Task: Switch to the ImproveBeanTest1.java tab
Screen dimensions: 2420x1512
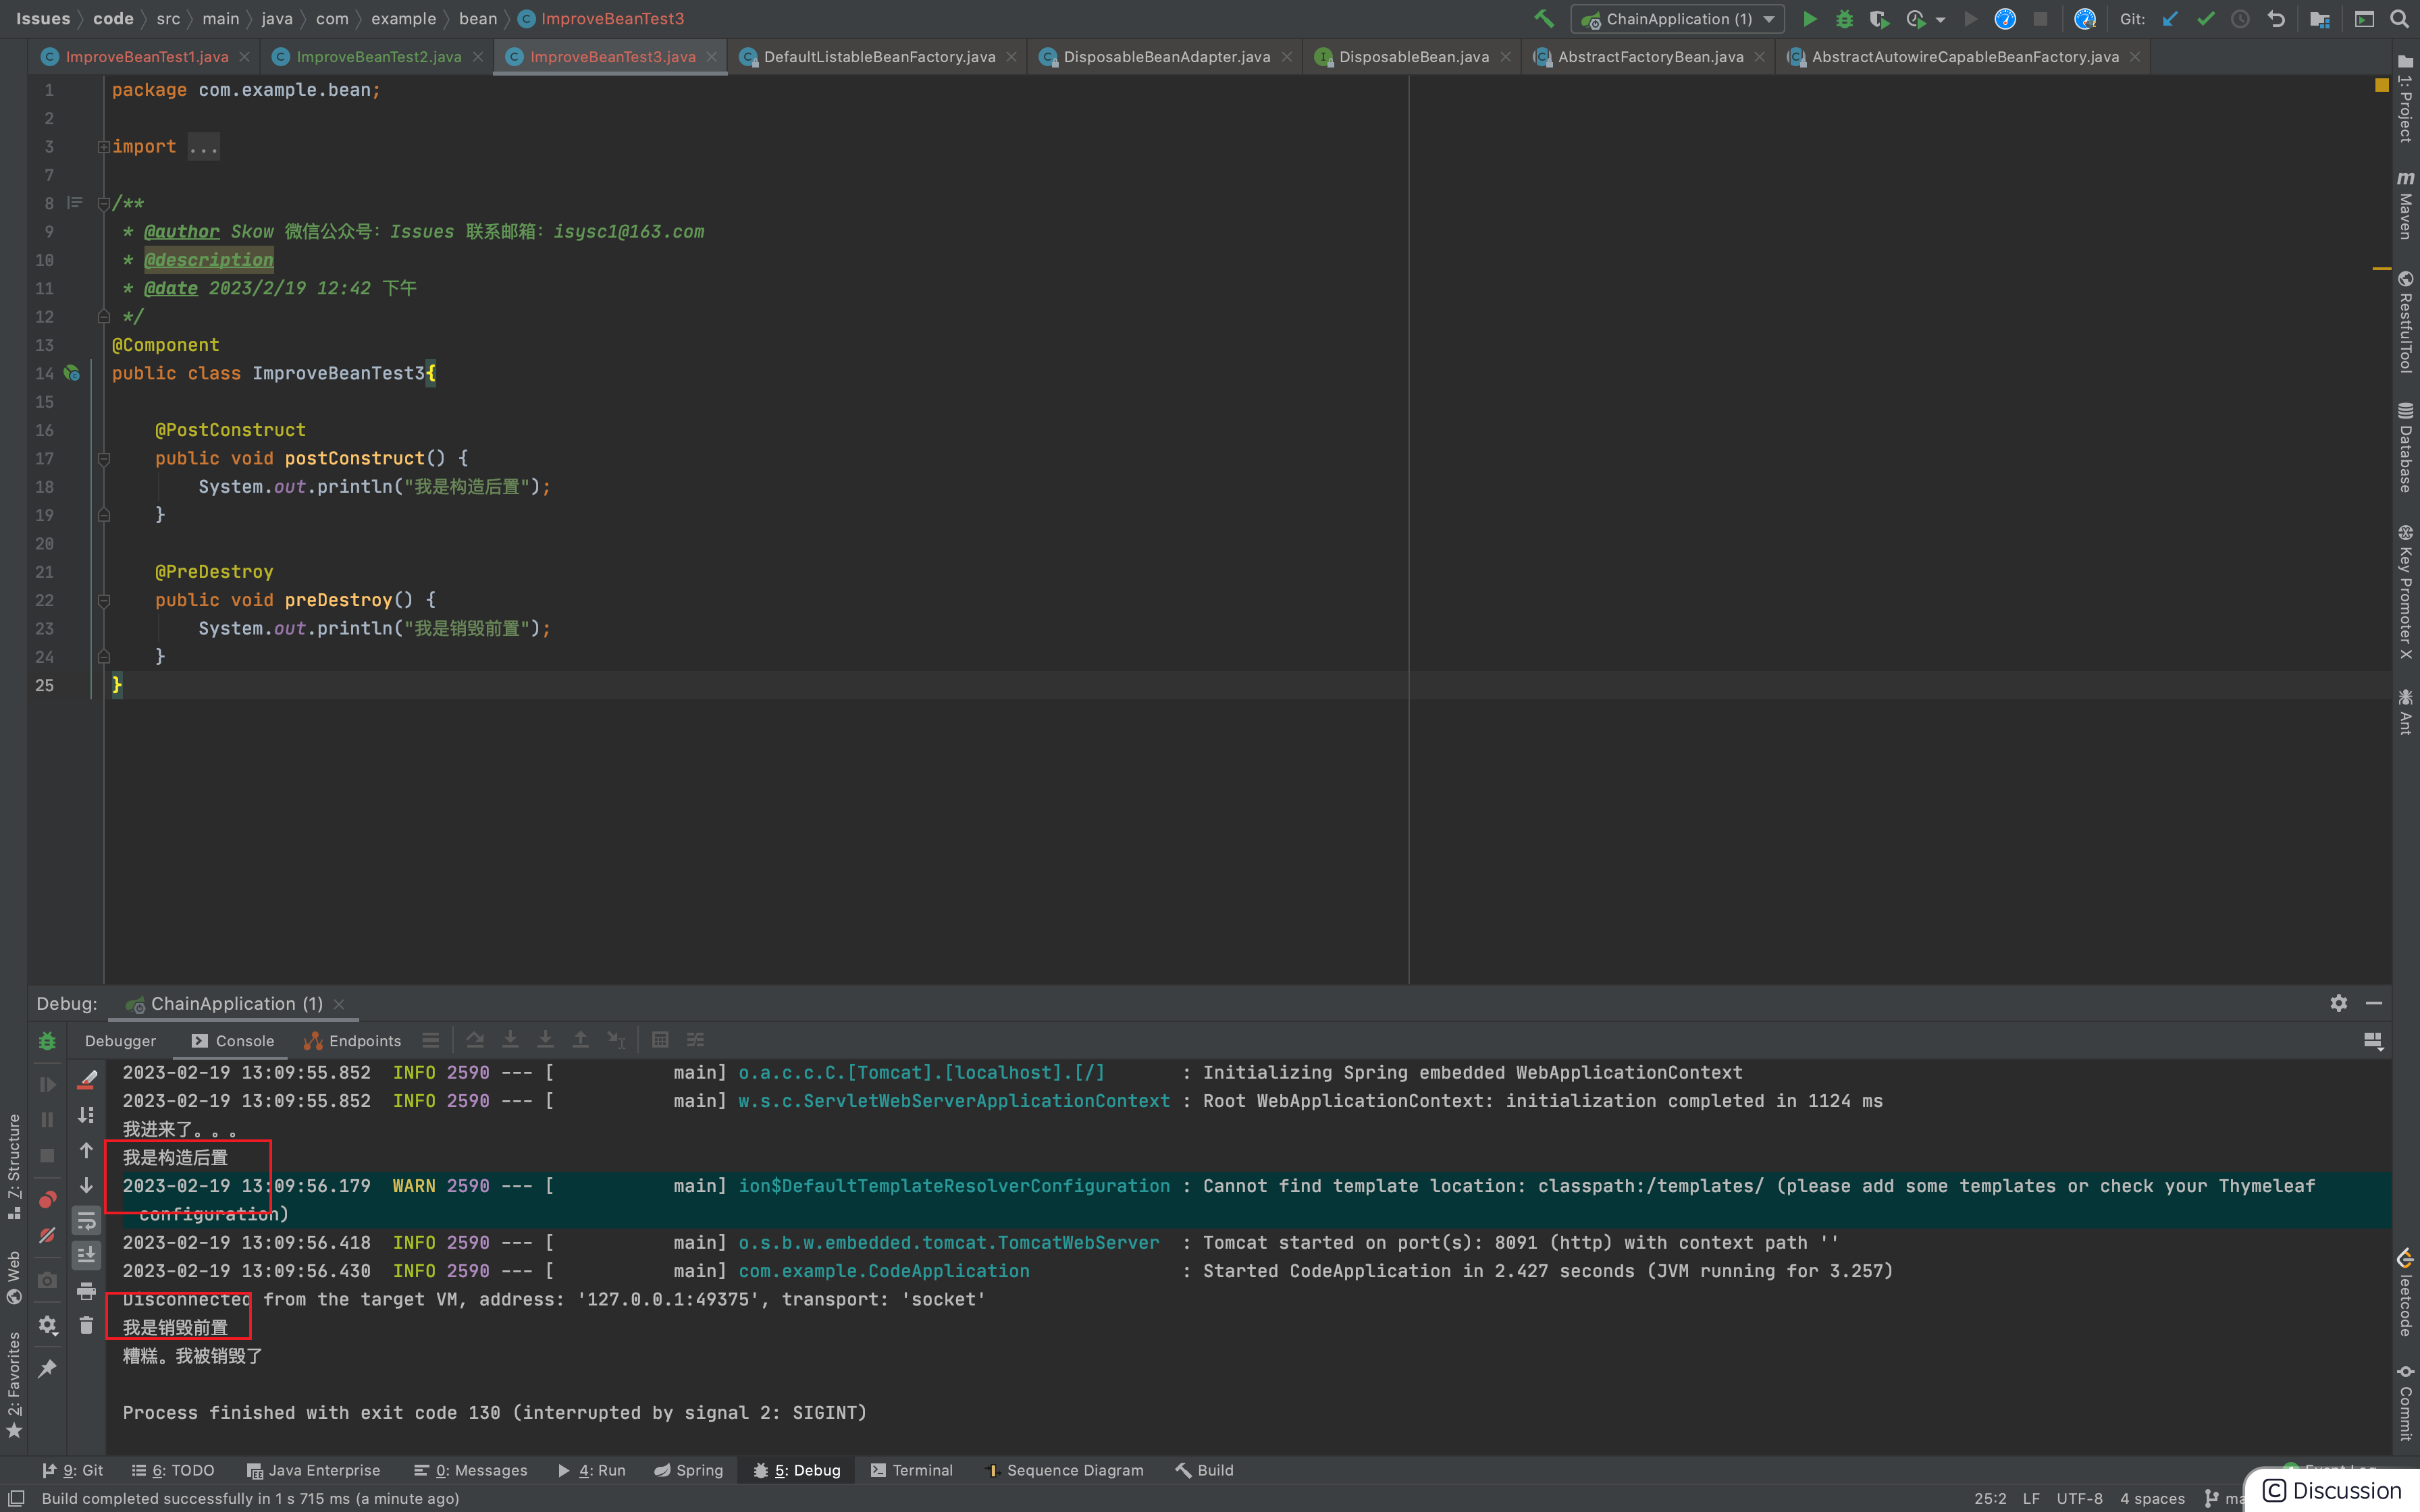Action: coord(146,57)
